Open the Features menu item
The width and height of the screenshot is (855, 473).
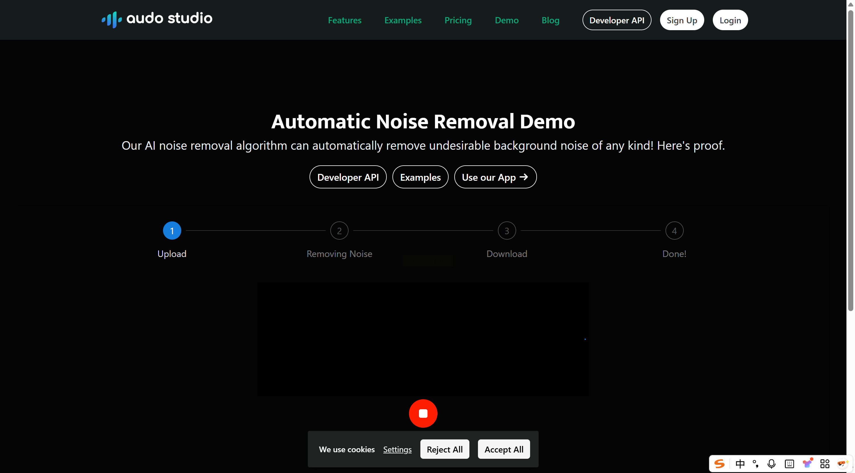pyautogui.click(x=345, y=20)
